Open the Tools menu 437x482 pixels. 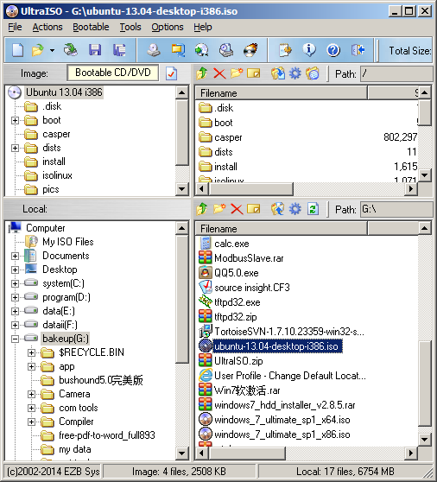(x=130, y=27)
